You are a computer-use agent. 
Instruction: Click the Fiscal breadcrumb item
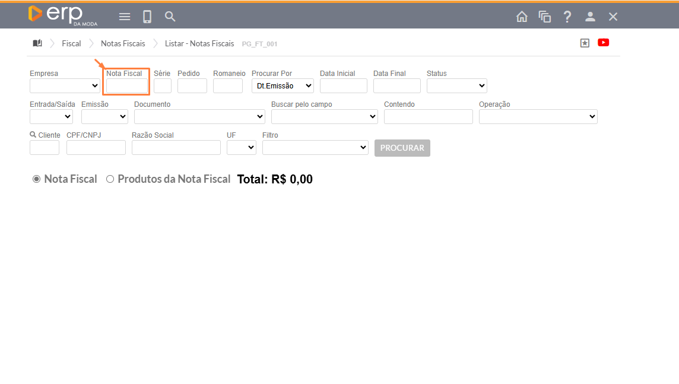pyautogui.click(x=71, y=43)
